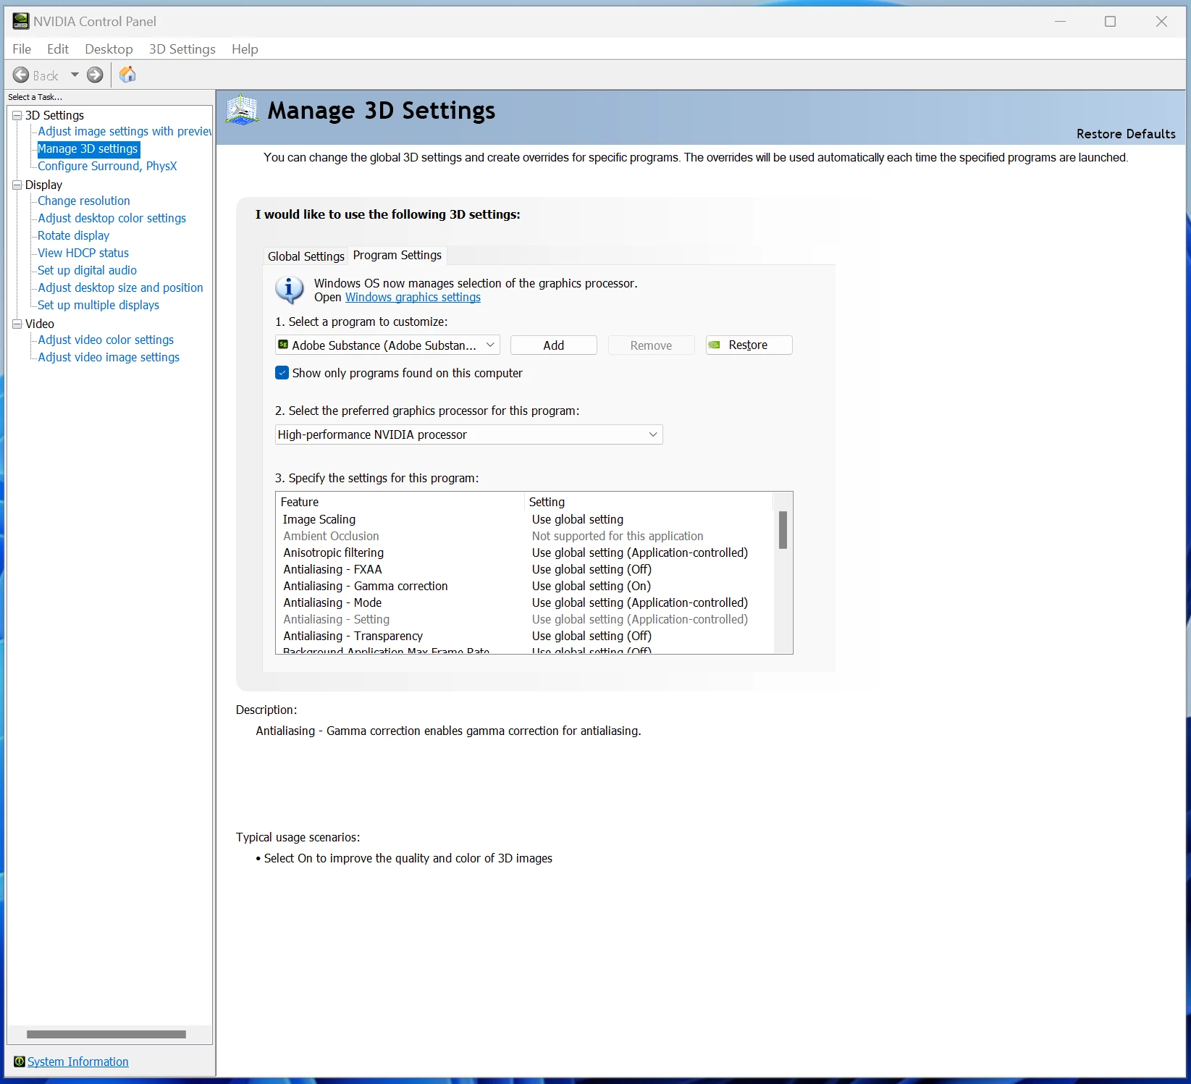Viewport: 1191px width, 1084px height.
Task: Click Anisotropic filtering's Application-controlled value
Action: [639, 552]
